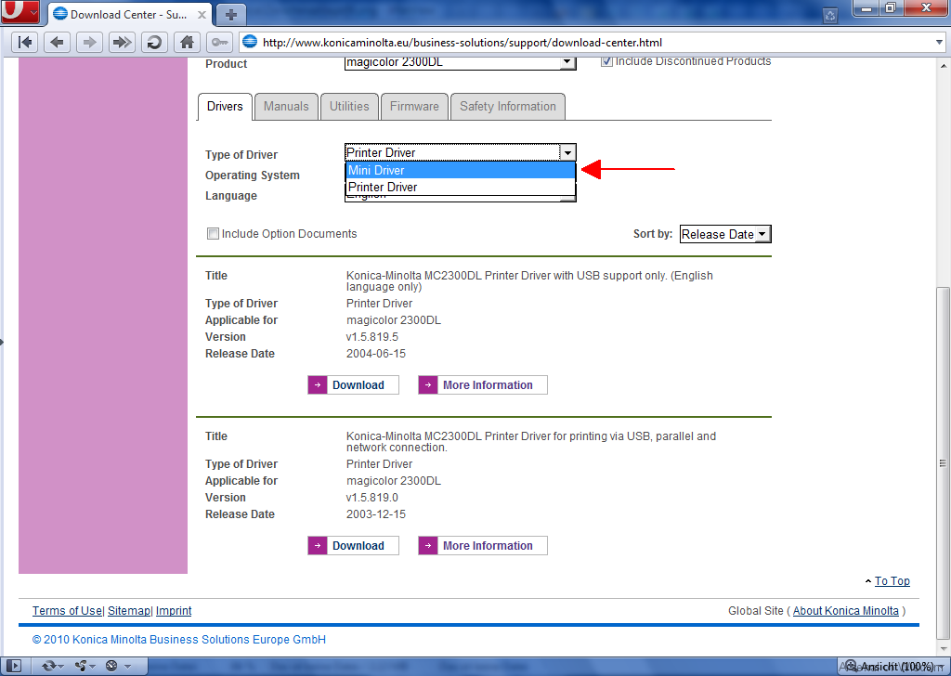Image resolution: width=951 pixels, height=676 pixels.
Task: Open the Opera main menu button
Action: 20,11
